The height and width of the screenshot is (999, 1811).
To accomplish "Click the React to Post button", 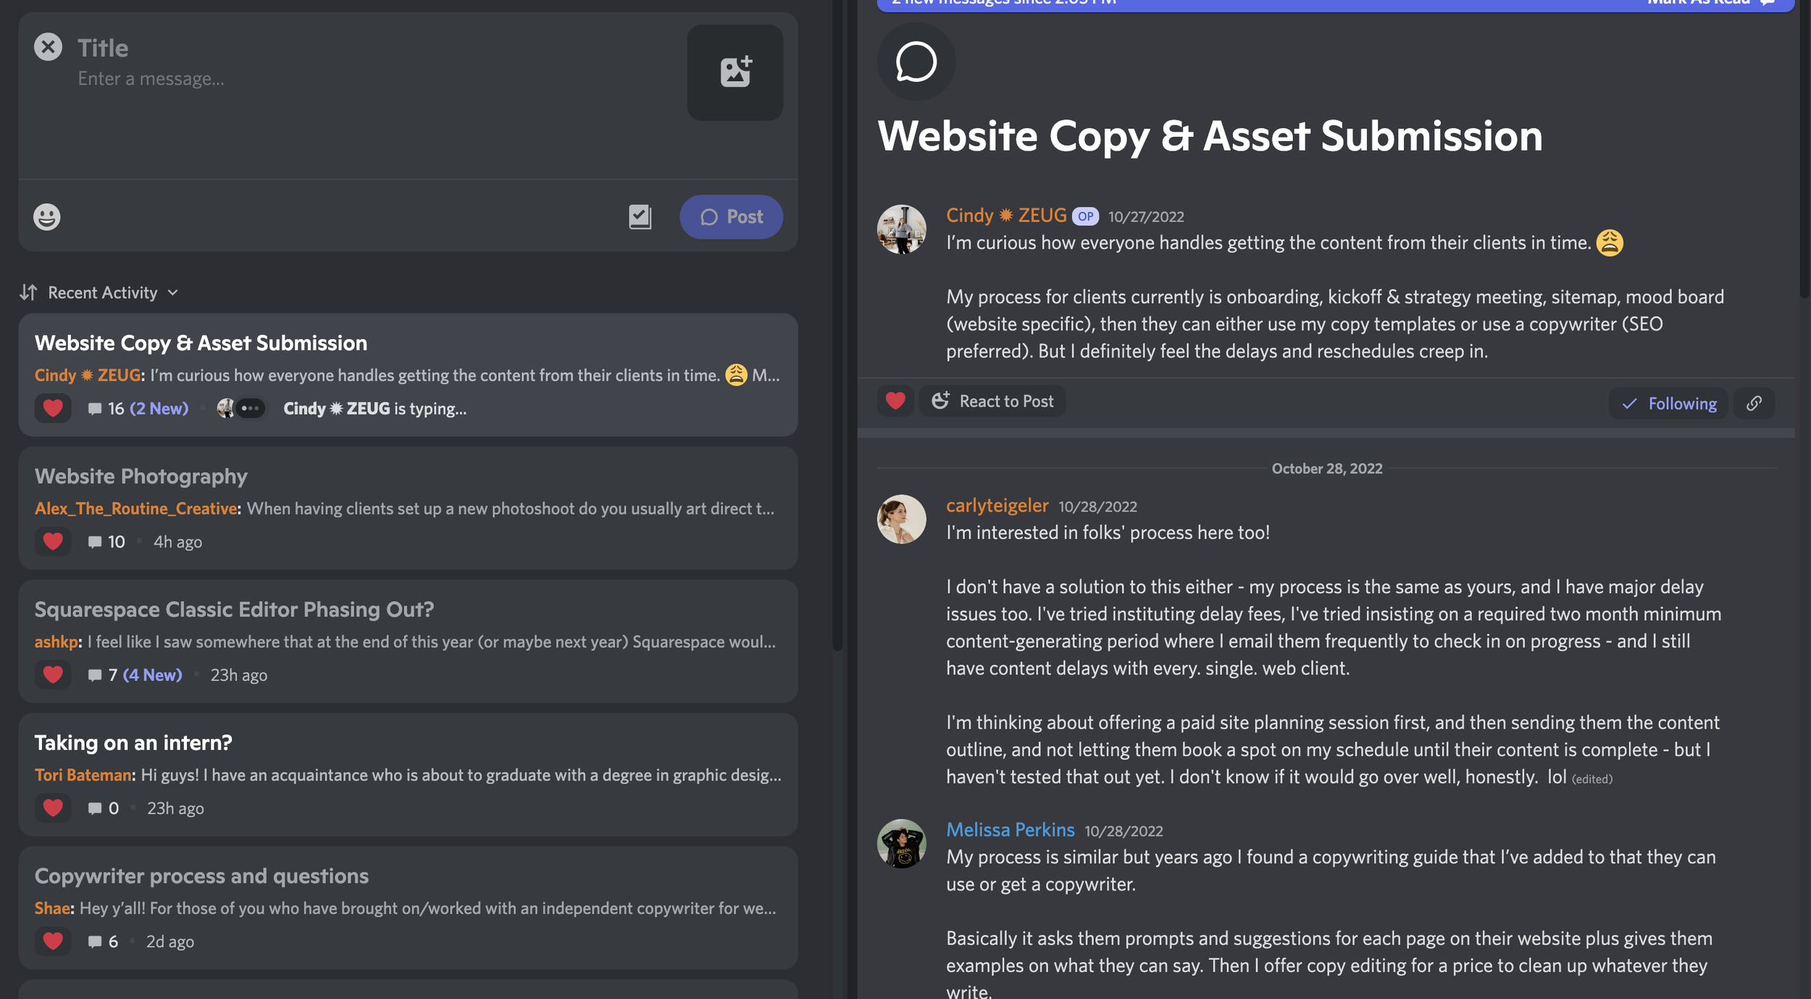I will [992, 401].
